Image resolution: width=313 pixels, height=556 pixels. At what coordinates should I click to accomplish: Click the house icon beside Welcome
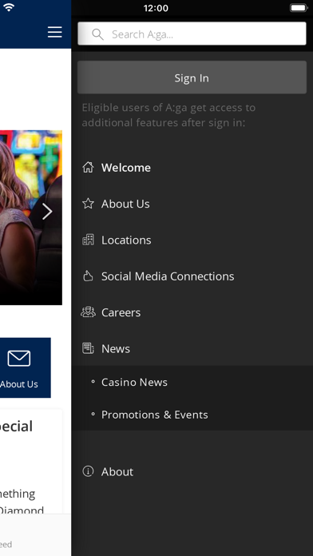(x=88, y=168)
